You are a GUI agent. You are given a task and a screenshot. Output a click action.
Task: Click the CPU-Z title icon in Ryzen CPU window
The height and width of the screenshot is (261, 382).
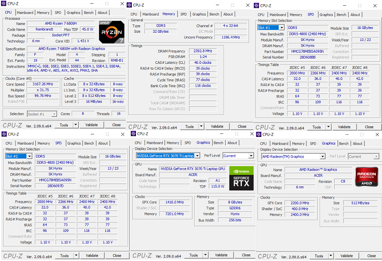[x=4, y=4]
